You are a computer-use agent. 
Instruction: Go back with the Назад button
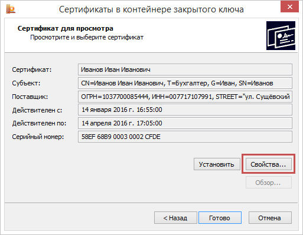[x=175, y=217]
